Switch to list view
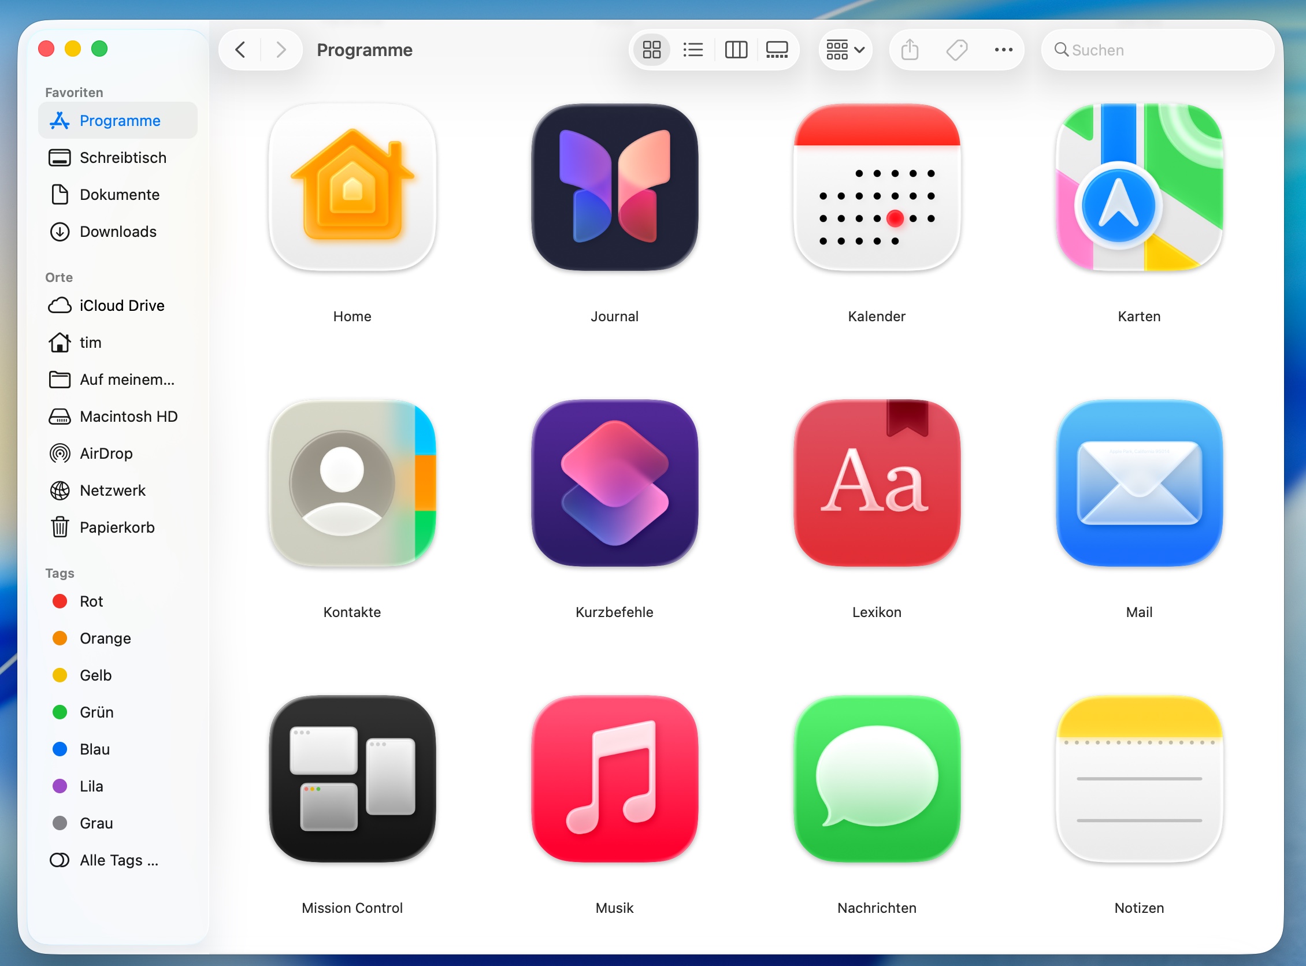This screenshot has width=1306, height=966. 693,50
